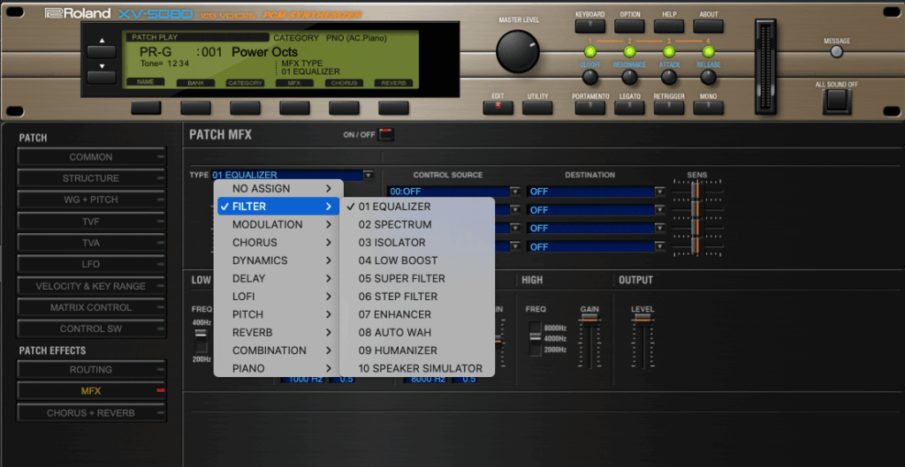Toggle Tone 2 green LED
The image size is (905, 467).
pyautogui.click(x=629, y=52)
